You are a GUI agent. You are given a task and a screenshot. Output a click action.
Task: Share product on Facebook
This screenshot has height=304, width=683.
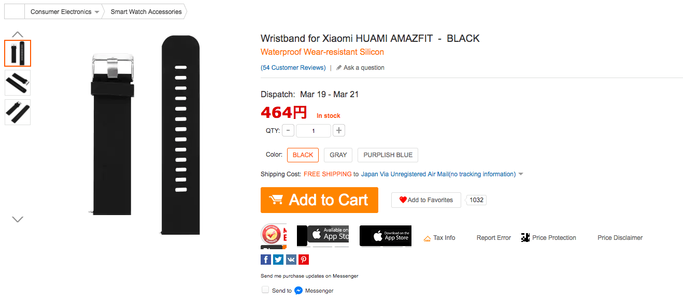(266, 260)
